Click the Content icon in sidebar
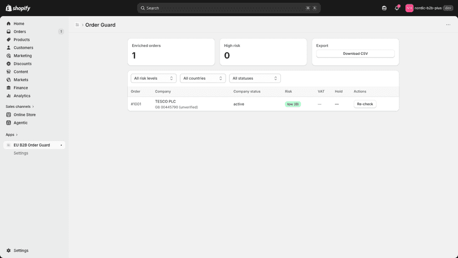The height and width of the screenshot is (258, 458). (8, 71)
